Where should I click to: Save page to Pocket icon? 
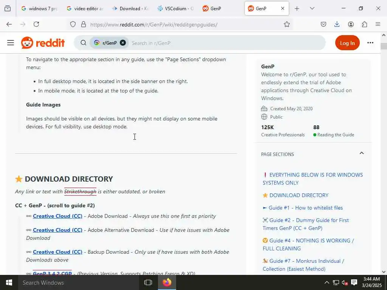pos(324,24)
